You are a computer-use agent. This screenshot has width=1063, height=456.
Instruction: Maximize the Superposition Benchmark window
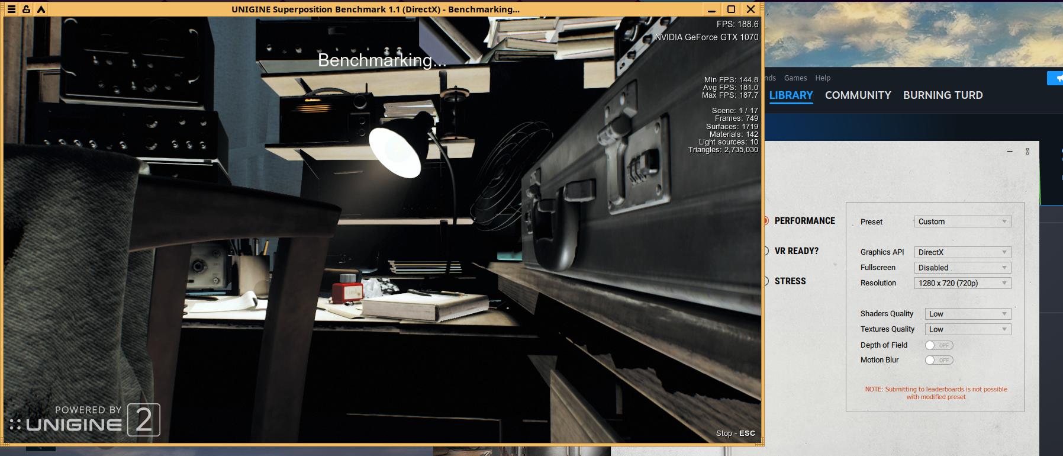point(731,9)
